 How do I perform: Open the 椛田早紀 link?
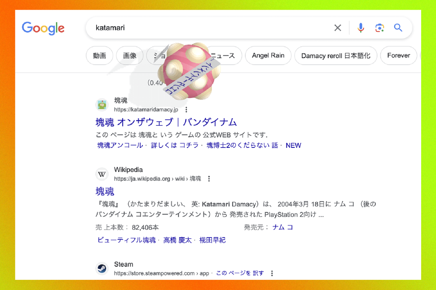click(x=213, y=240)
